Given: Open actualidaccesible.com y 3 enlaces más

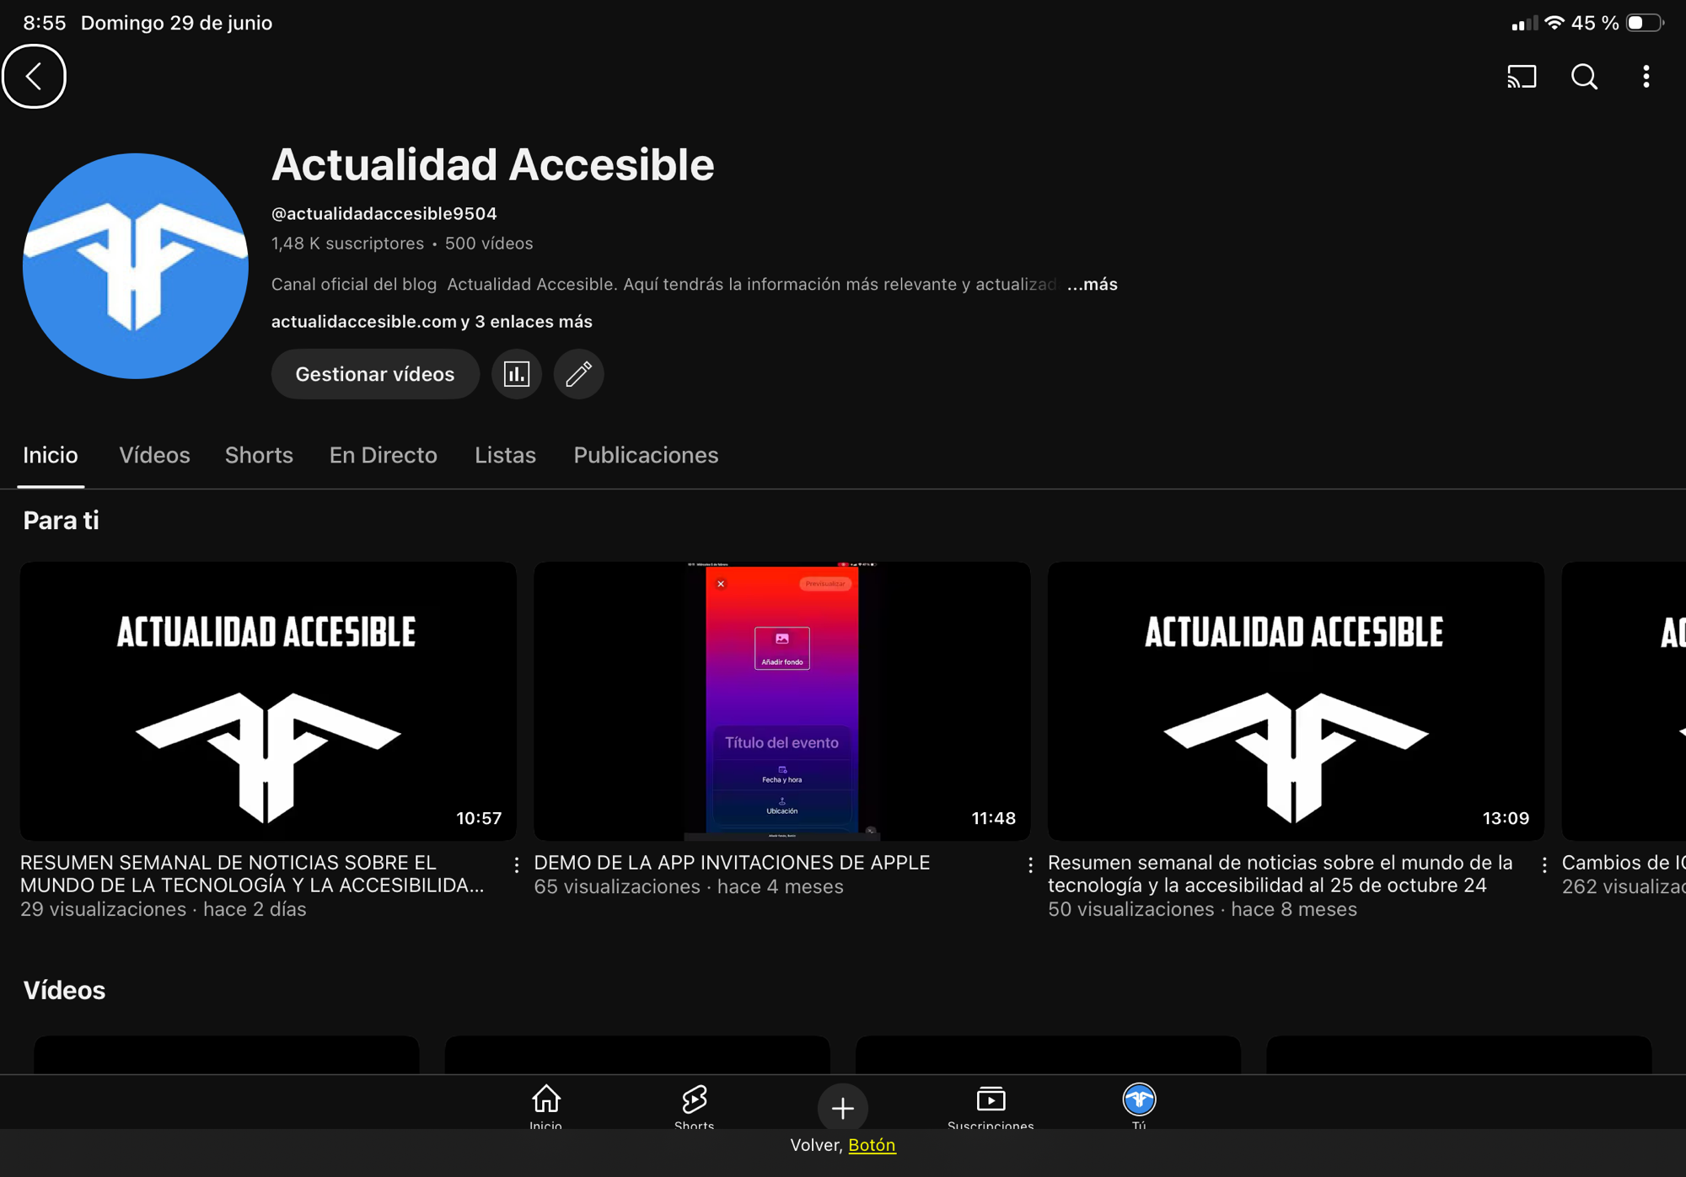Looking at the screenshot, I should point(432,322).
